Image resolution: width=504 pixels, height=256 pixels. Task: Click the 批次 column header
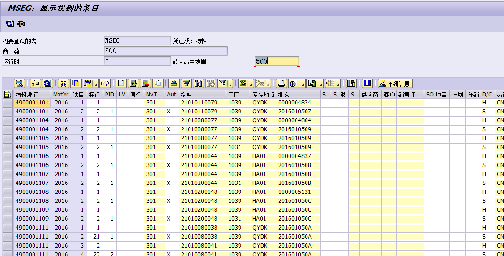click(283, 94)
